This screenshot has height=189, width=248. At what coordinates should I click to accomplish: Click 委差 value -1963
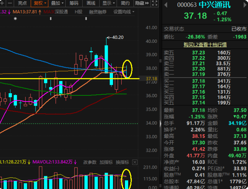pyautogui.click(x=240, y=37)
